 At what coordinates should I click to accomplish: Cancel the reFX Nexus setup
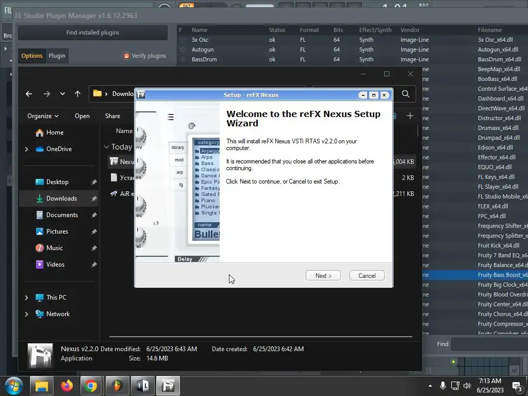[x=367, y=275]
